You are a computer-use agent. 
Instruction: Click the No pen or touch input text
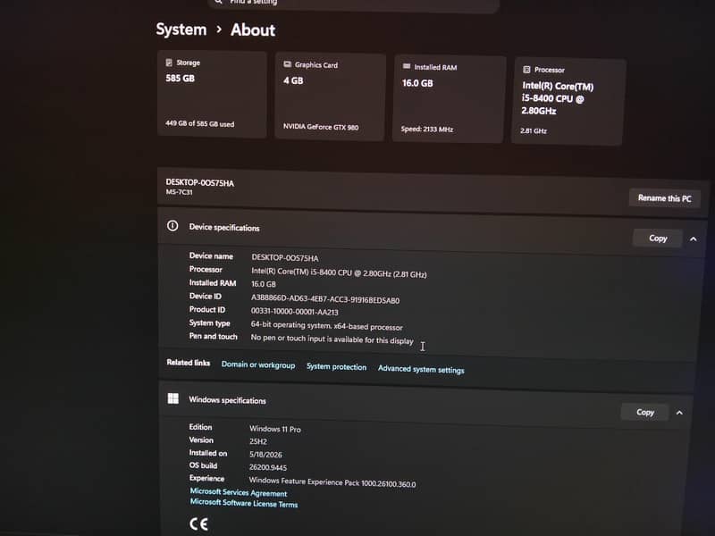tap(332, 339)
